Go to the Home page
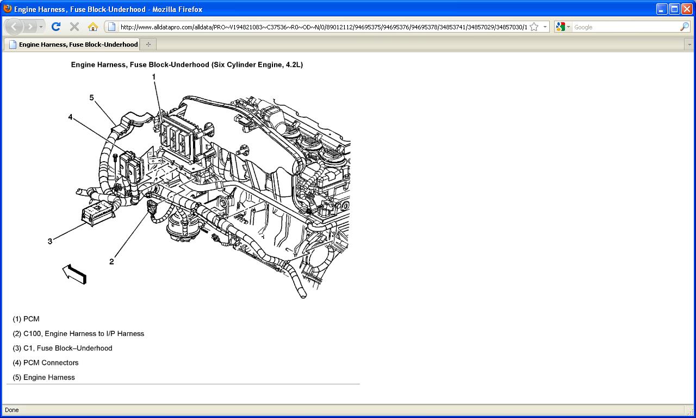The width and height of the screenshot is (696, 418). [93, 27]
